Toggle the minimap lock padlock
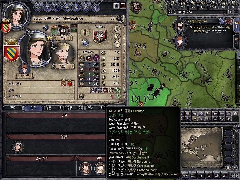The height and width of the screenshot is (180, 240). pyautogui.click(x=228, y=167)
